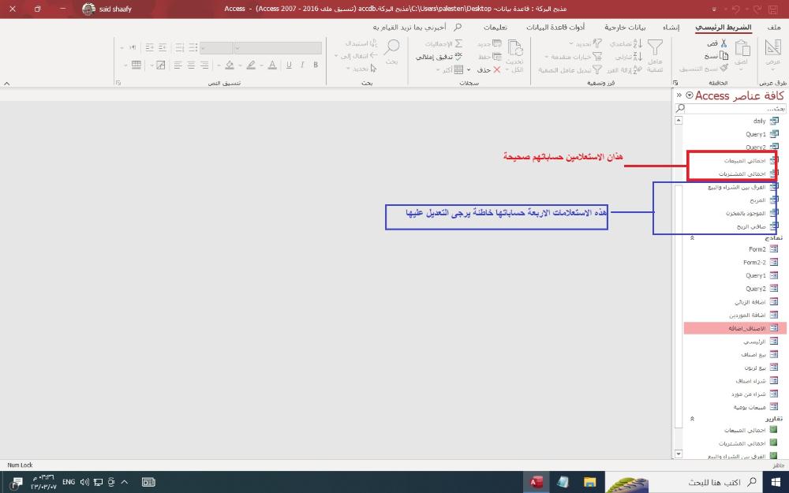This screenshot has width=789, height=493.
Task: Click the navigation pane search box
Action: (730, 108)
